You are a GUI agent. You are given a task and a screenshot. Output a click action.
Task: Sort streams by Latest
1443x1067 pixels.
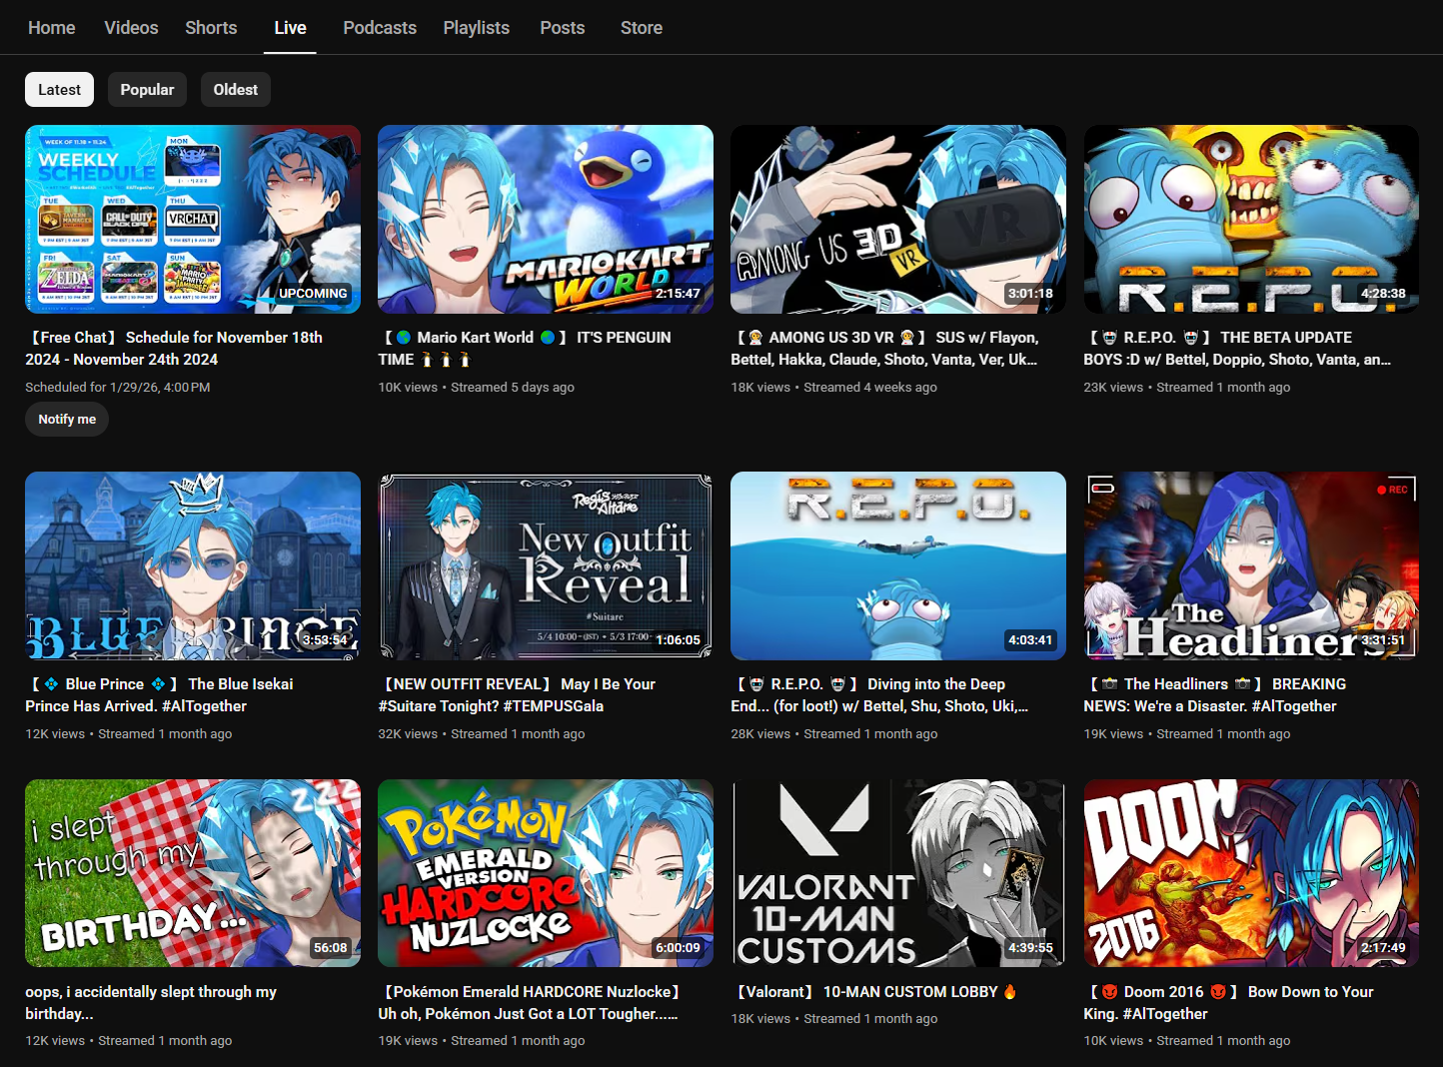[x=60, y=90]
